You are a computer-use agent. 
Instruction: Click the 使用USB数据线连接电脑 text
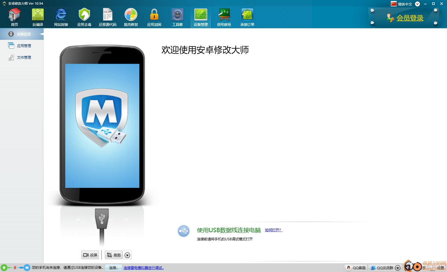click(229, 230)
